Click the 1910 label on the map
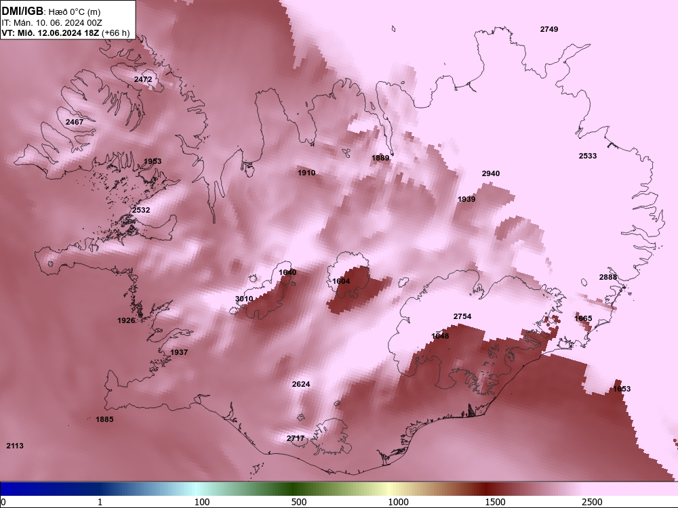Image resolution: width=678 pixels, height=508 pixels. click(306, 173)
